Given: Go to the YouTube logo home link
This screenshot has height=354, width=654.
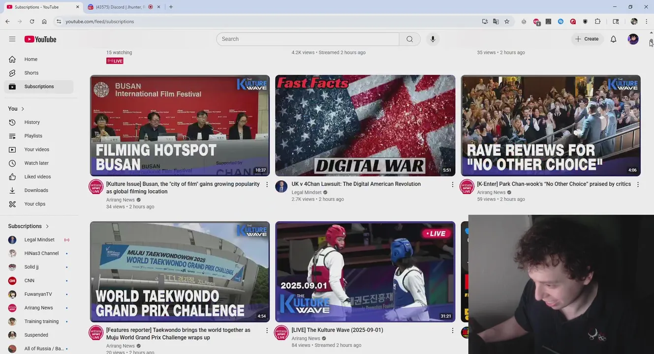Looking at the screenshot, I should (40, 39).
